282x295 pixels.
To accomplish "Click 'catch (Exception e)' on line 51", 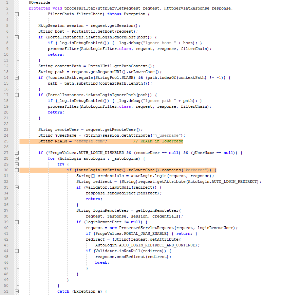I will (80, 291).
